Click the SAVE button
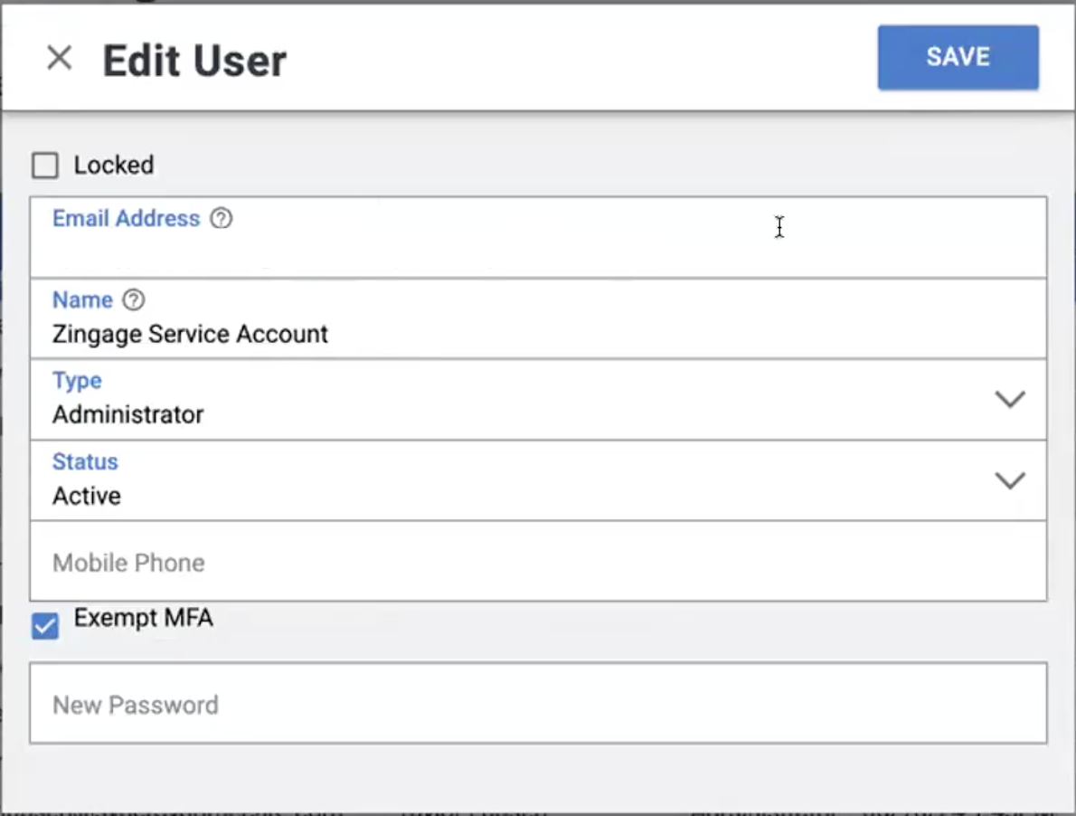1076x816 pixels. pos(958,57)
